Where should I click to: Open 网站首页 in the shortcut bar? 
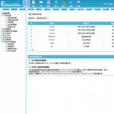click(x=98, y=9)
